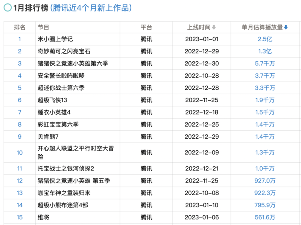The height and width of the screenshot is (225, 301).
Task: Open rank number 10 link
Action: (20, 153)
